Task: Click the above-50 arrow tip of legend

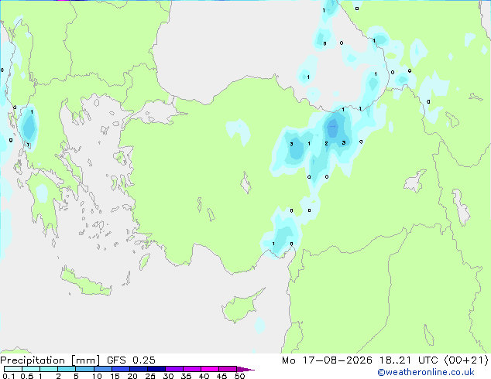Action: click(245, 369)
